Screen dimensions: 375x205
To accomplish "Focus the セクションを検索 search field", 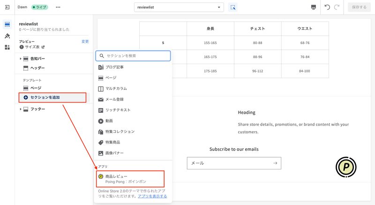I will click(x=133, y=56).
